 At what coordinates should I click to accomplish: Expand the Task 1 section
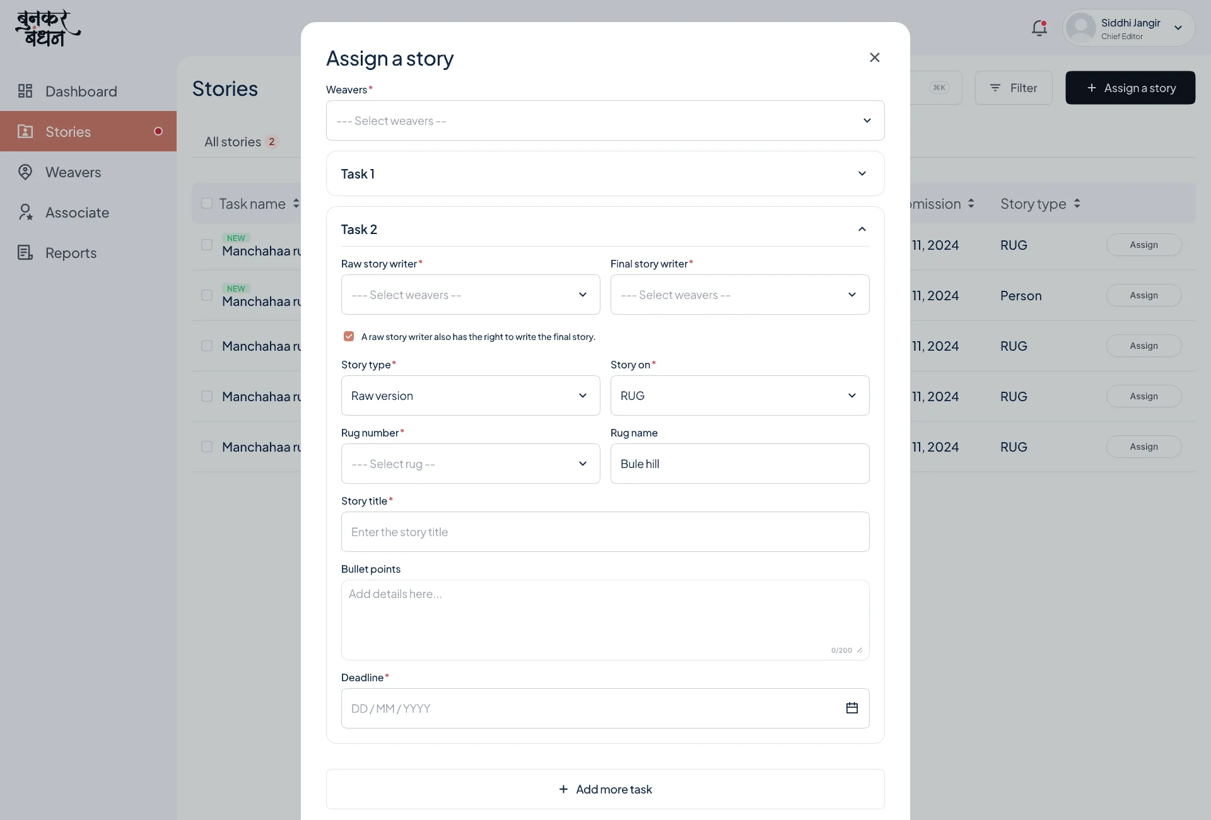point(605,173)
